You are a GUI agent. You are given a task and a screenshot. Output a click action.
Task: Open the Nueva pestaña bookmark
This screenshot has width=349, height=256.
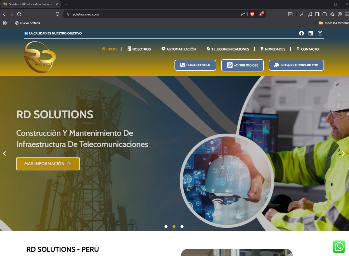tap(27, 23)
